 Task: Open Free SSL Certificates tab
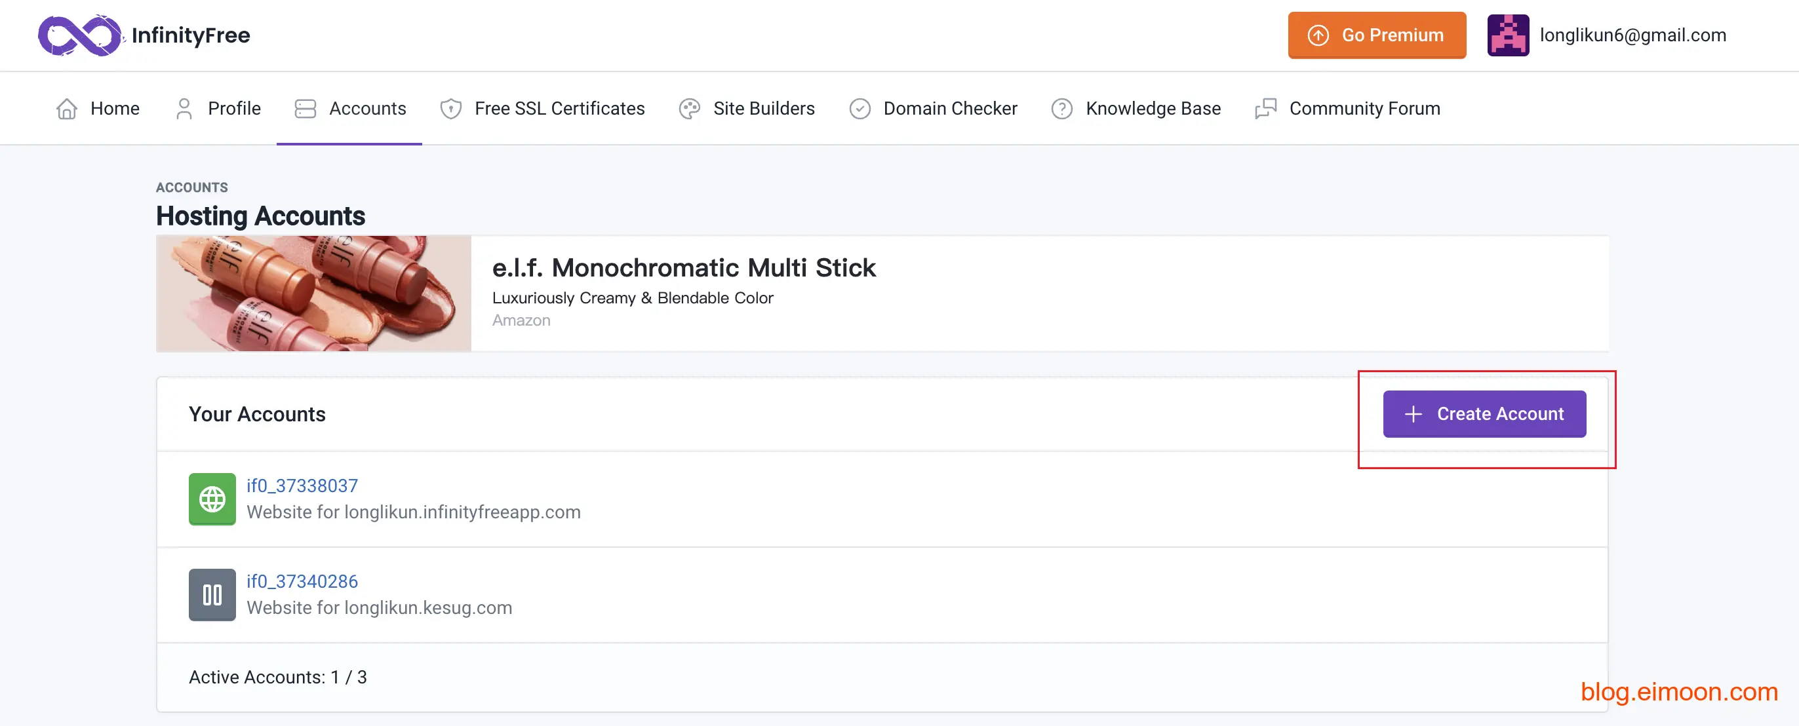pos(559,109)
